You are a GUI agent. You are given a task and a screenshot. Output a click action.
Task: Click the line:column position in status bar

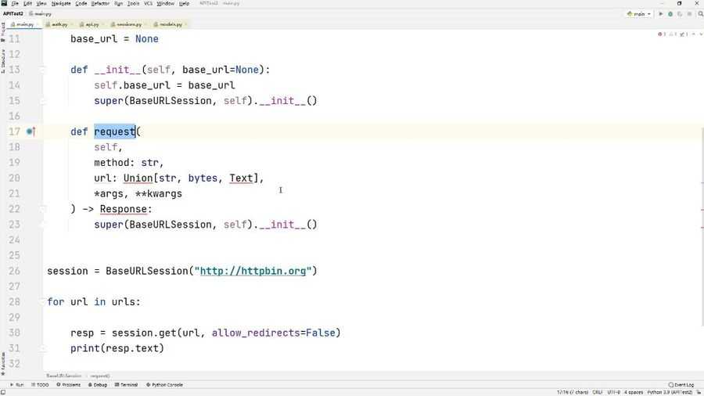[573, 392]
